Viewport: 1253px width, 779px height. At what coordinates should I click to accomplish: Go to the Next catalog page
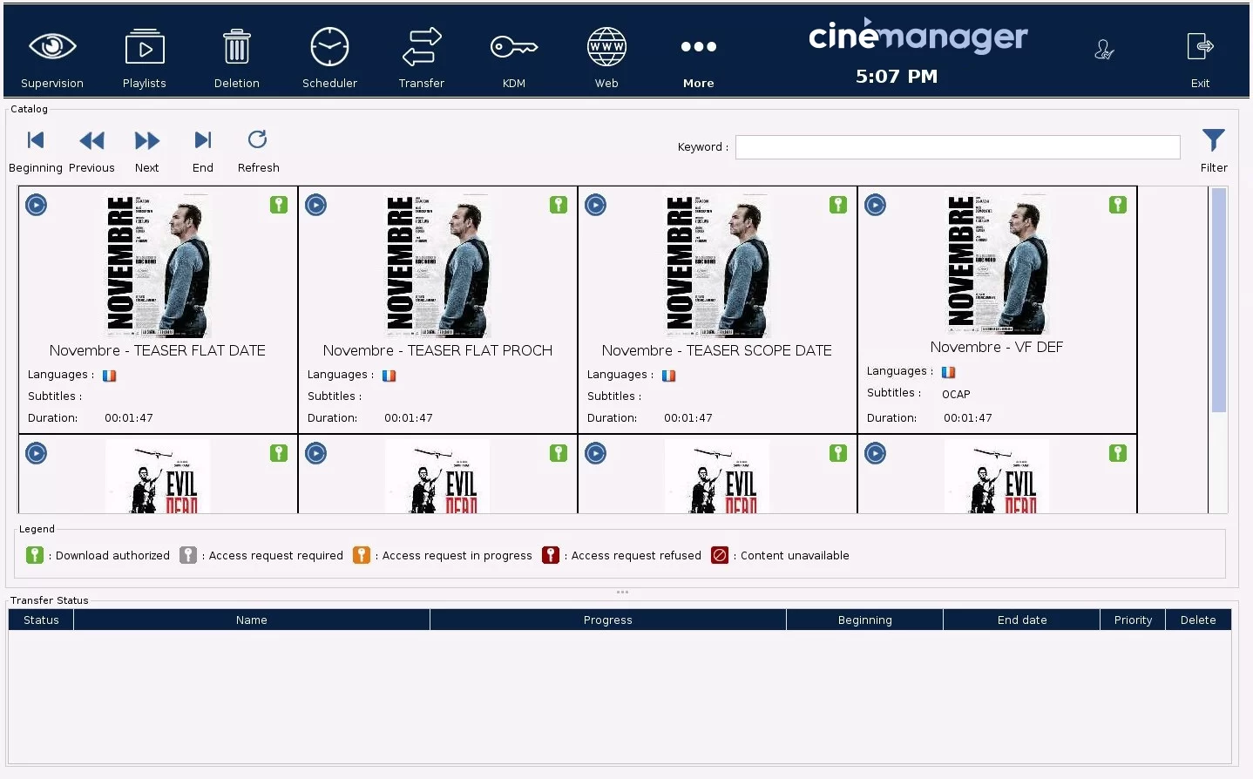pyautogui.click(x=147, y=141)
